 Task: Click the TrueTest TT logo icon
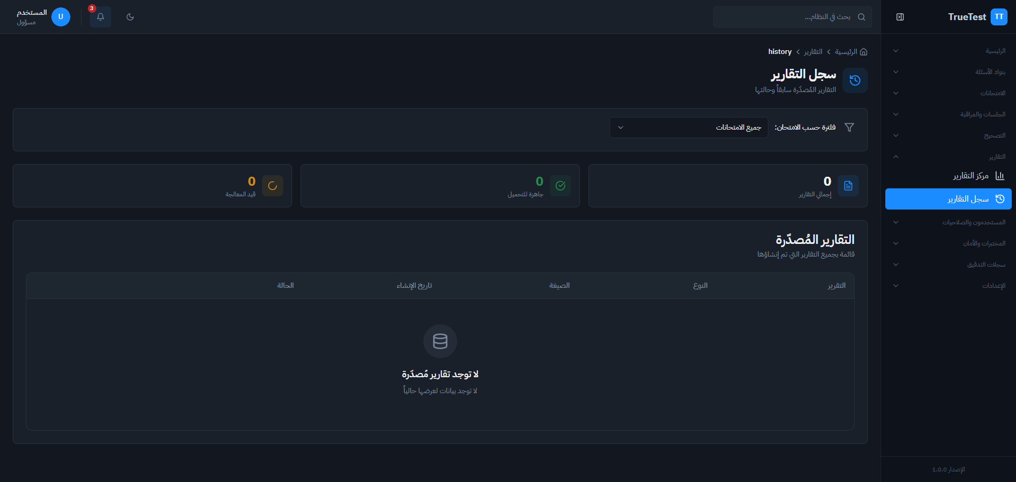point(999,17)
